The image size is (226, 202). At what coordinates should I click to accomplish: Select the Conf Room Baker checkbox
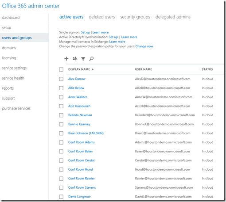[61, 152]
